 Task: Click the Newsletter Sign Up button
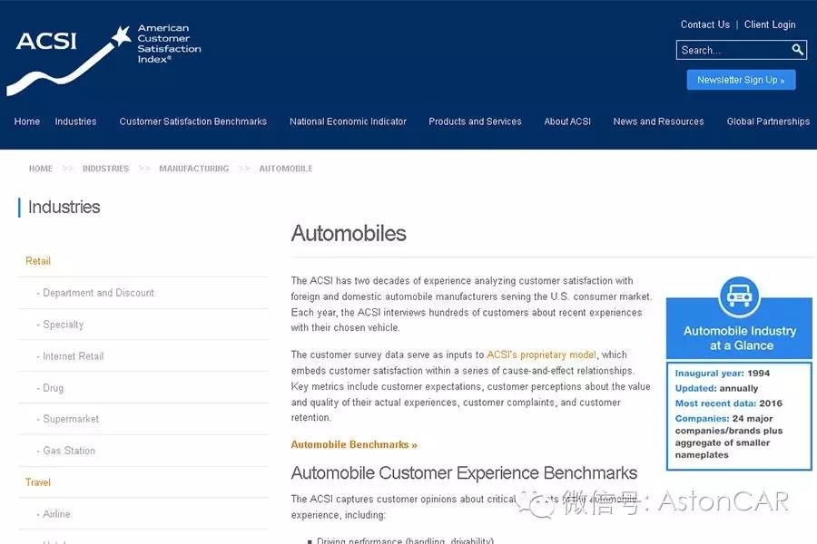pos(741,80)
